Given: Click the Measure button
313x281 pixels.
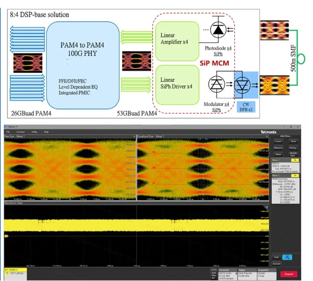Looking at the screenshot, I should pos(278,148).
